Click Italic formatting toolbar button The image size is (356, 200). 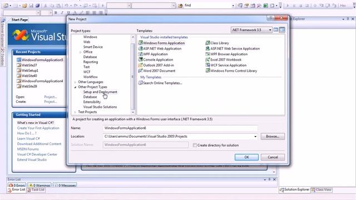[62, 13]
